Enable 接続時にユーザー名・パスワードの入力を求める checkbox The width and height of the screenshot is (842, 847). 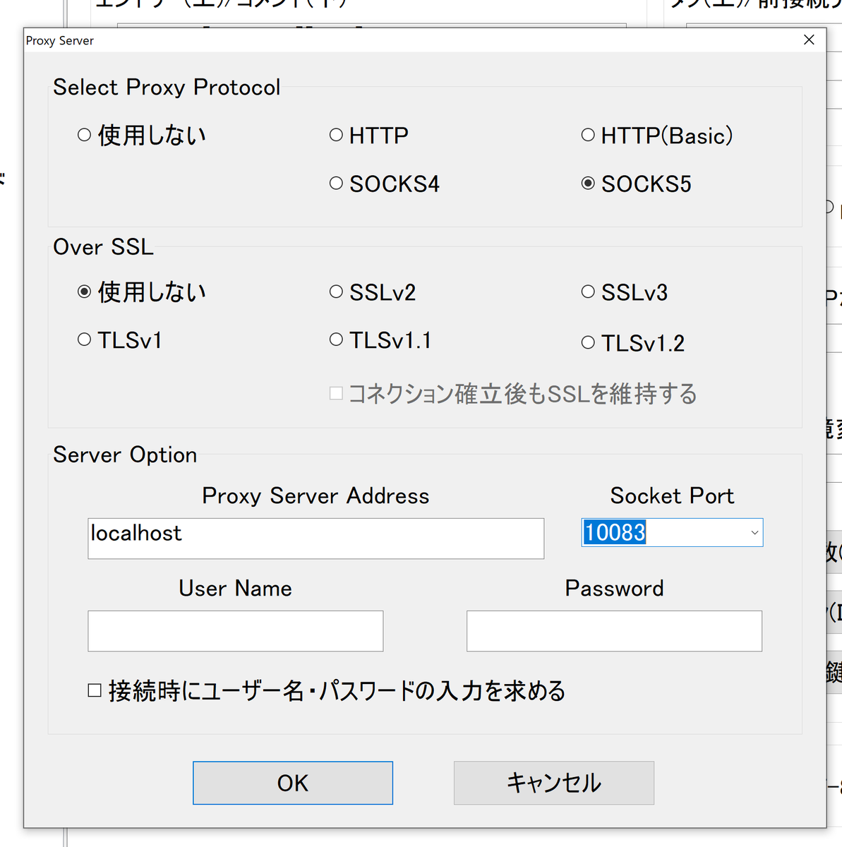point(95,690)
